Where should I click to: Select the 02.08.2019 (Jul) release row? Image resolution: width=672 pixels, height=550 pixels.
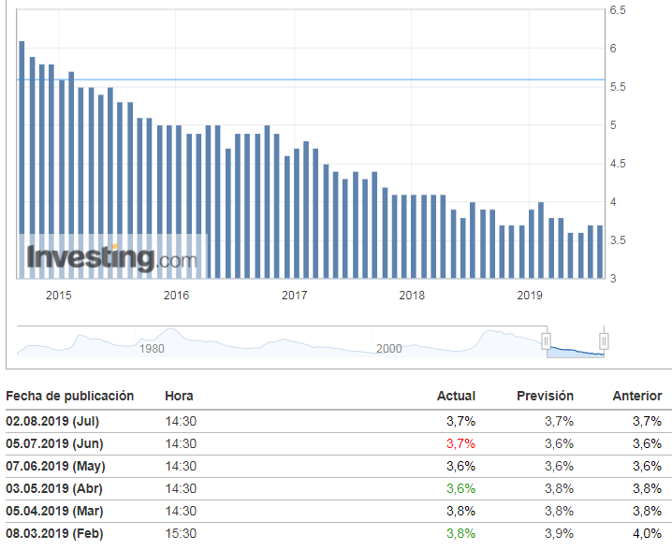pos(54,422)
